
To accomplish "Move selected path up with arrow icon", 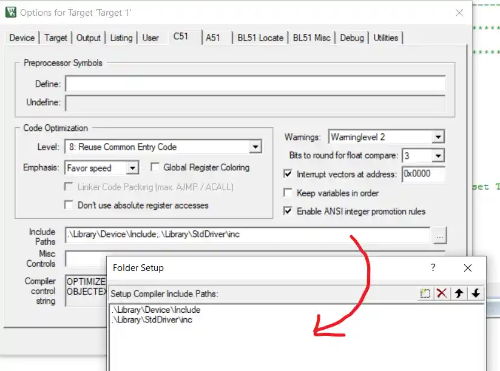I will point(459,293).
